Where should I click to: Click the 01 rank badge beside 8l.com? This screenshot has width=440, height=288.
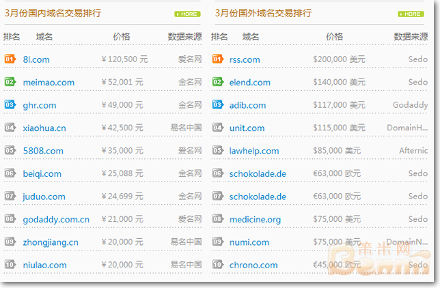[x=10, y=59]
